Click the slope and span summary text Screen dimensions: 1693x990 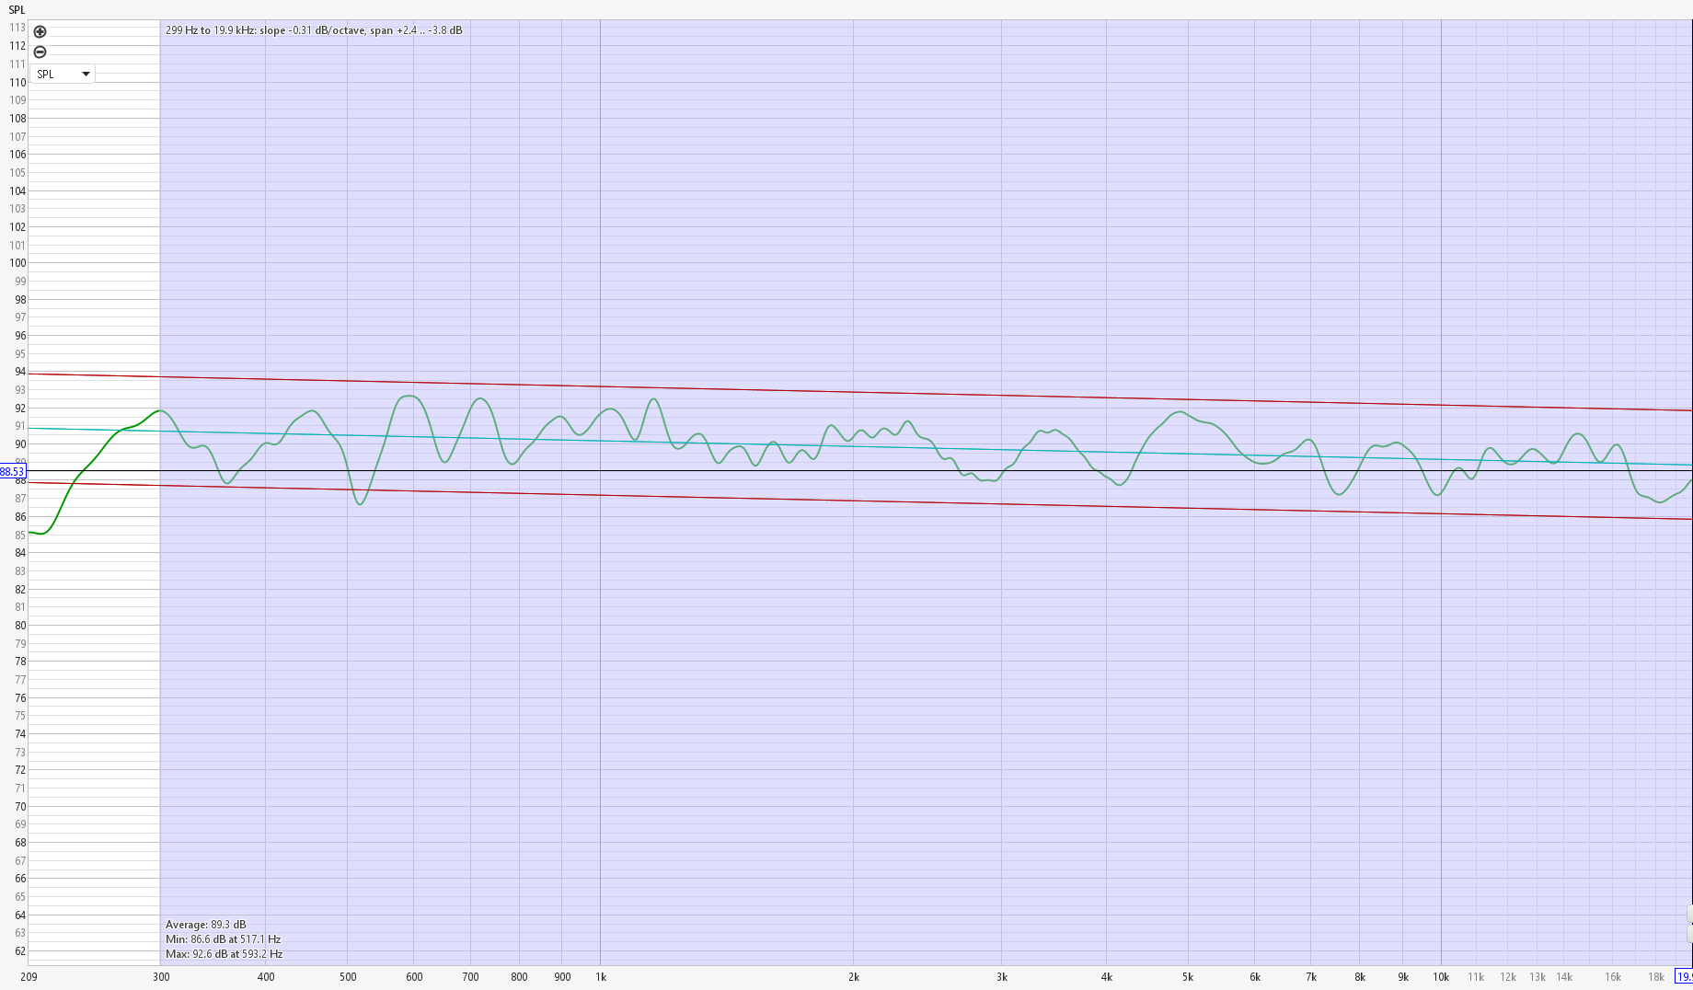click(314, 30)
